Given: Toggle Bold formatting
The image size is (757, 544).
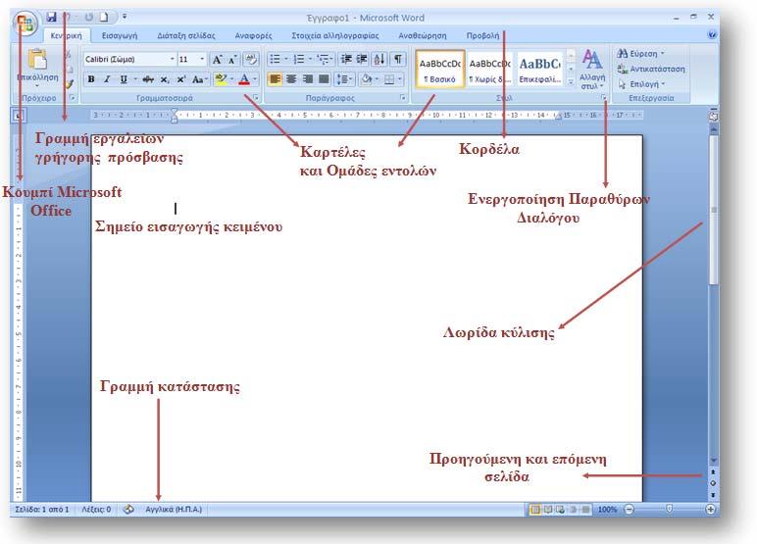Looking at the screenshot, I should click(91, 79).
